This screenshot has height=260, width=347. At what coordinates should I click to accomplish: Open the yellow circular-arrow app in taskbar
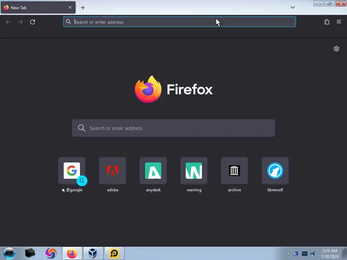(x=114, y=253)
